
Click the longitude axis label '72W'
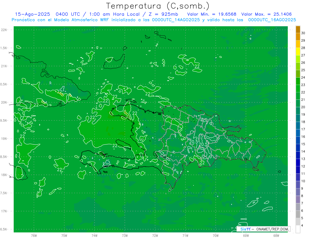155,235
